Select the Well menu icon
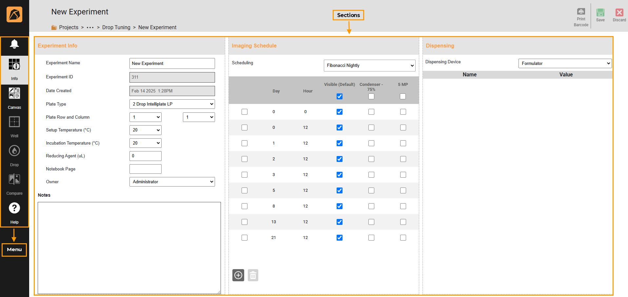 [14, 122]
